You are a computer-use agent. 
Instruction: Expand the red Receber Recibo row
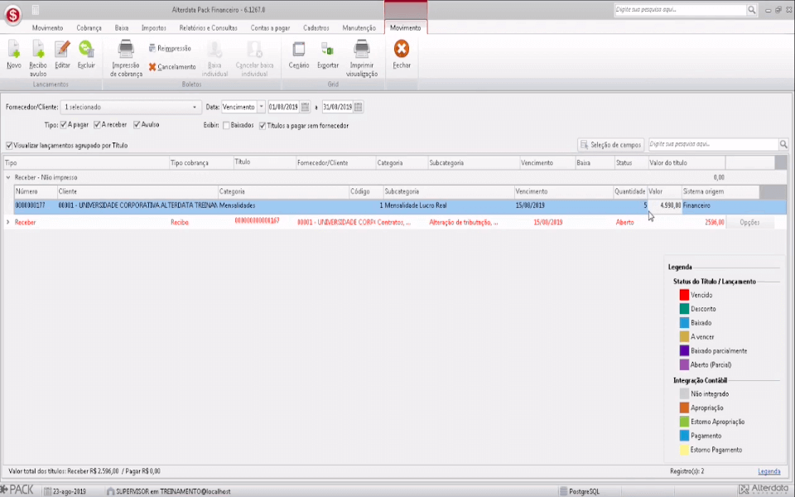point(8,222)
